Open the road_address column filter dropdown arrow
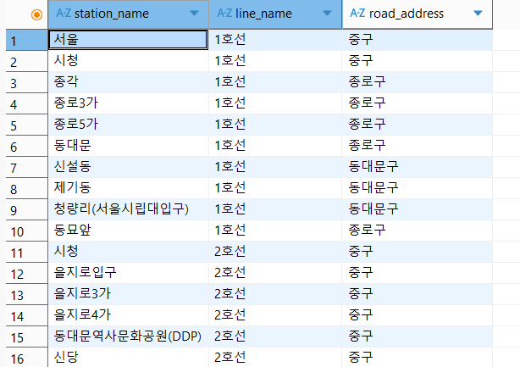 [x=478, y=14]
